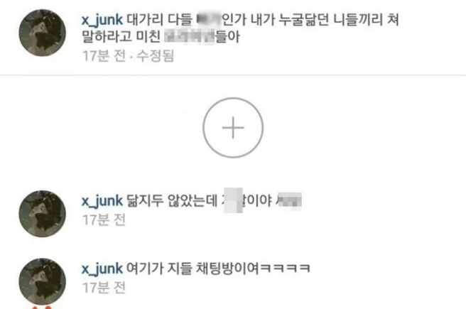This screenshot has height=309, width=466.
Task: Open x_junk avatar beside the edited comment
Action: 42,33
